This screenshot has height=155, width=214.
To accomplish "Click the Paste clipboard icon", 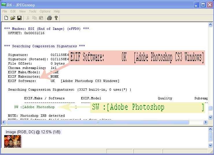I will (x=41, y=18).
